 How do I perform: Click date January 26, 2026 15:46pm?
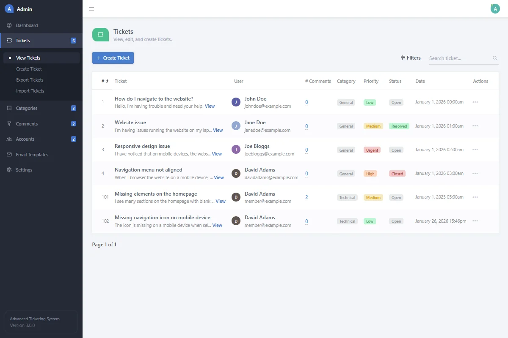[441, 221]
